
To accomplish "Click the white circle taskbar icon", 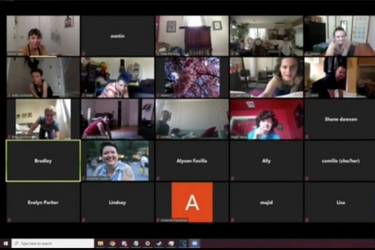I will (147, 244).
